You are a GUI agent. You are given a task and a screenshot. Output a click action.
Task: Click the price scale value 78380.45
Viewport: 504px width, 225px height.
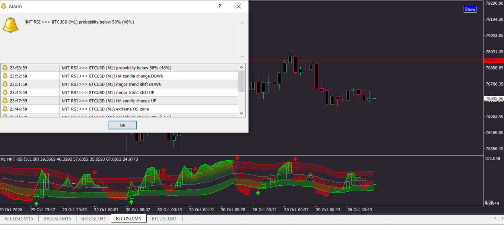click(x=495, y=149)
